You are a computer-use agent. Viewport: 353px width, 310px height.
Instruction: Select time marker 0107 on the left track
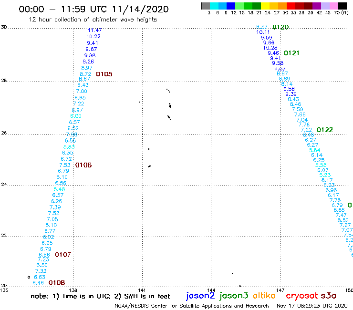[63, 255]
